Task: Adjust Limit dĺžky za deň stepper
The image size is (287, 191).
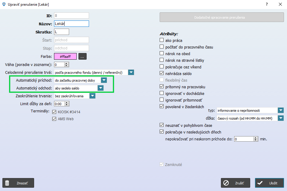Action: pyautogui.click(x=67, y=104)
